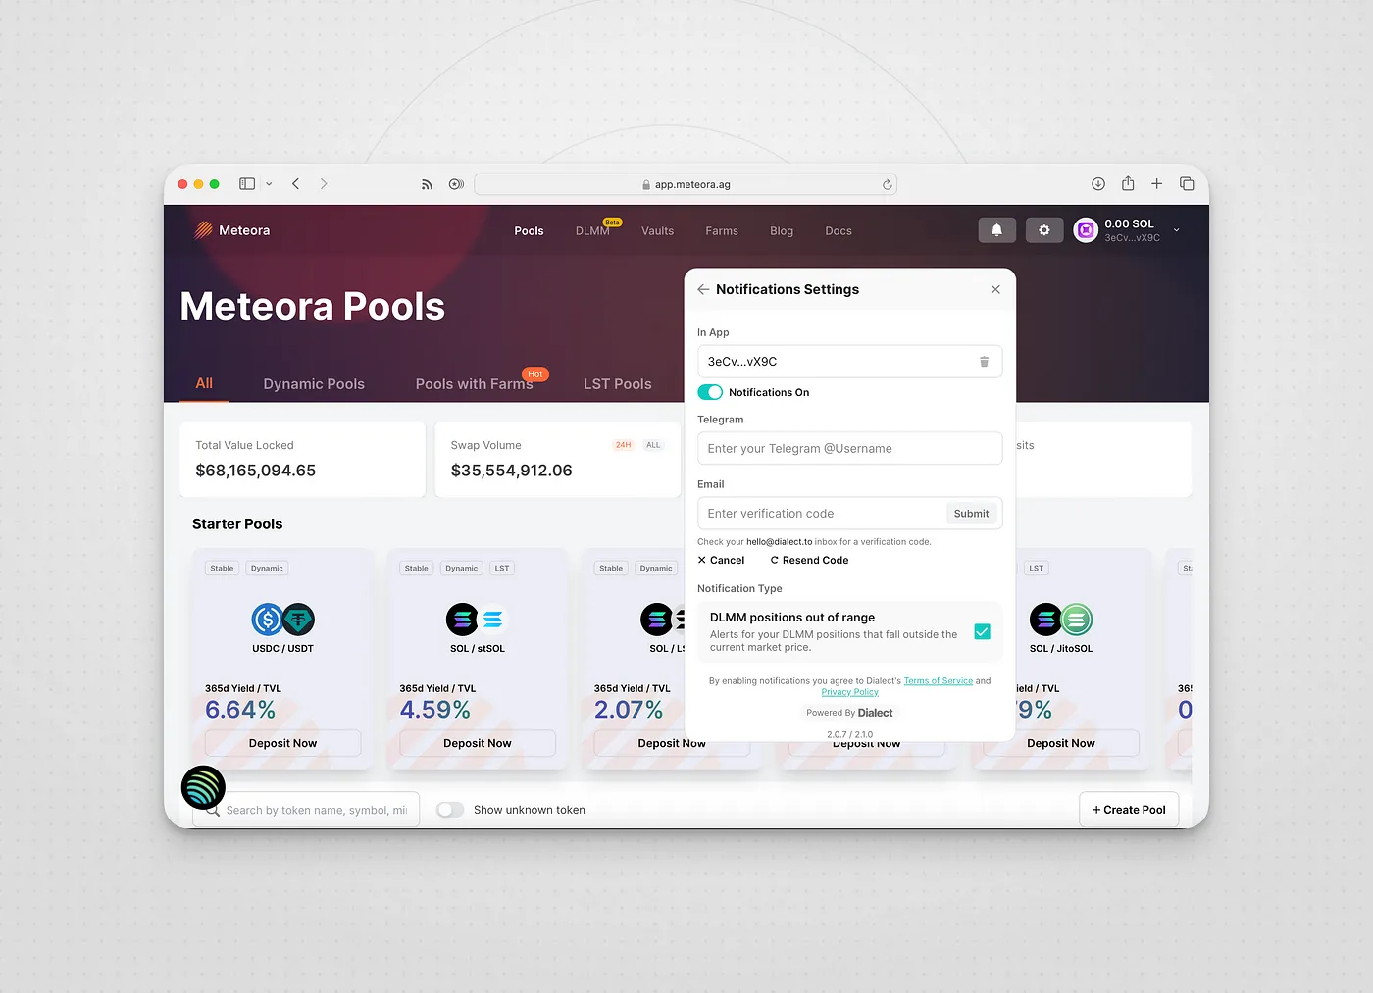1373x993 pixels.
Task: Select the 24H swap volume filter
Action: 623,445
